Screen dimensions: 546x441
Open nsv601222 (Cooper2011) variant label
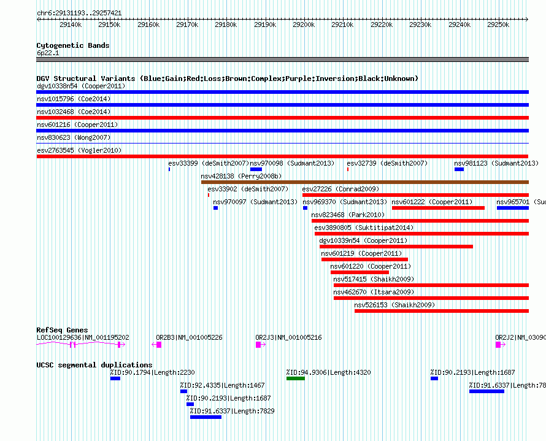point(432,202)
